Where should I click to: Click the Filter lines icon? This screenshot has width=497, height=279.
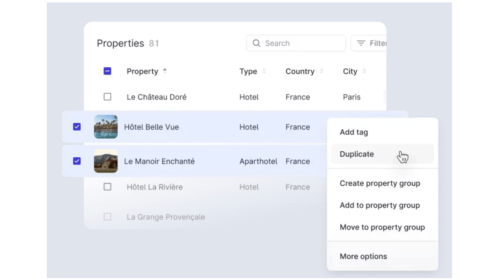(361, 43)
